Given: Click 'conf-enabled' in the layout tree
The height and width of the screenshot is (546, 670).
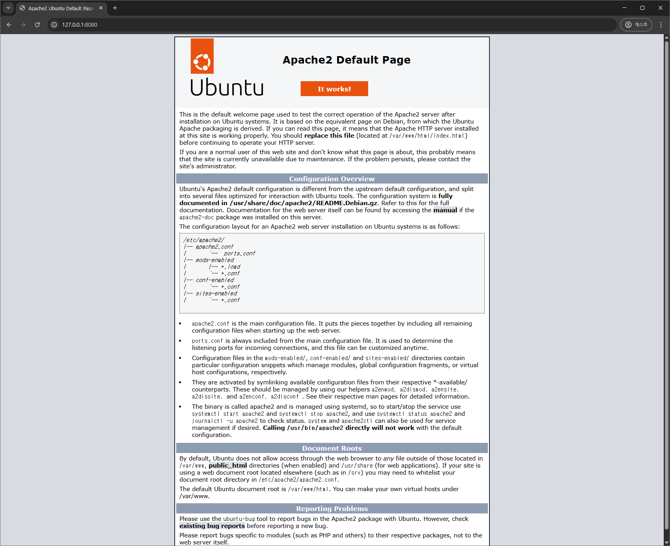Looking at the screenshot, I should [215, 280].
